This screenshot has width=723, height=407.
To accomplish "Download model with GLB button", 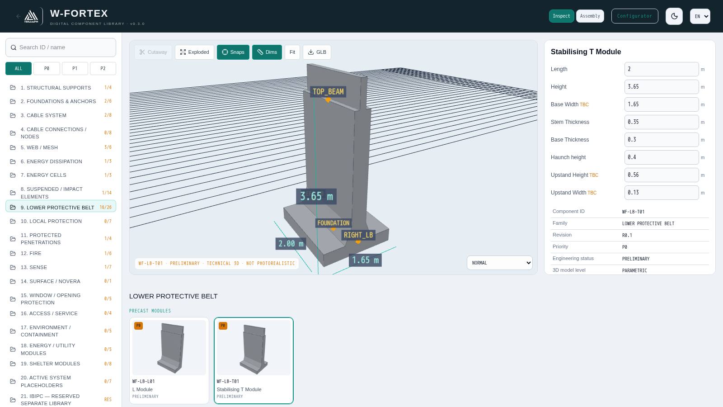I will point(317,52).
